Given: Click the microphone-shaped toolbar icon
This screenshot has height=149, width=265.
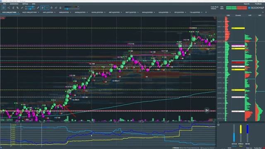Looking at the screenshot, I should tap(60, 8).
